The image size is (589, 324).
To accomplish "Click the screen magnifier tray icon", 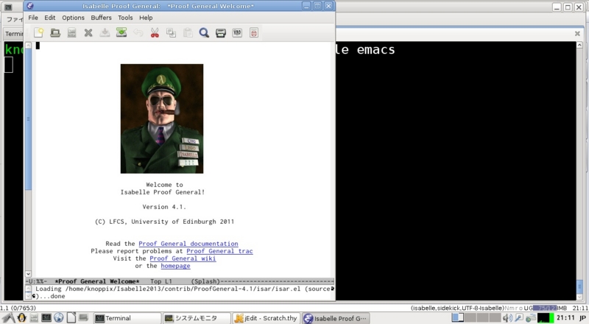I will [x=519, y=318].
